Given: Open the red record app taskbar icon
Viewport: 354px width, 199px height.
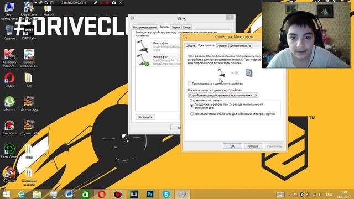Looking at the screenshot, I should click(x=118, y=194).
